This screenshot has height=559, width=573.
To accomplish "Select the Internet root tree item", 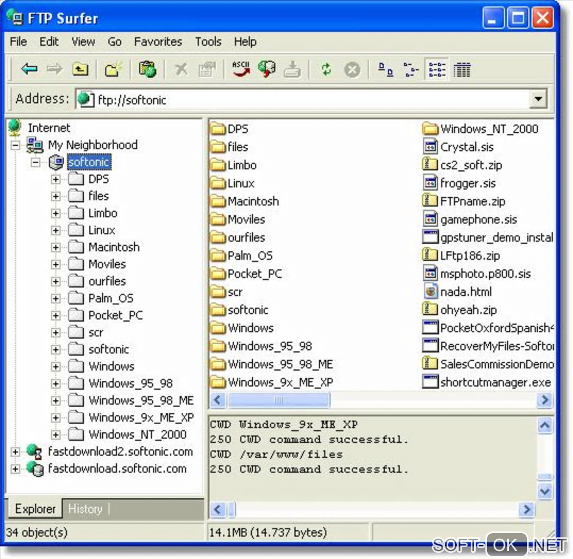I will [49, 128].
